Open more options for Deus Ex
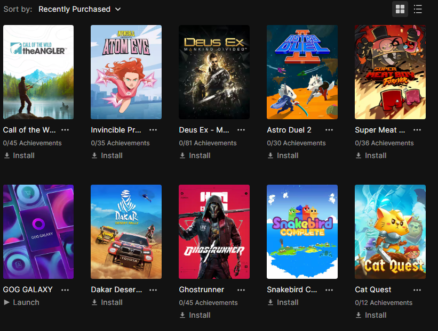This screenshot has width=438, height=331. point(241,130)
